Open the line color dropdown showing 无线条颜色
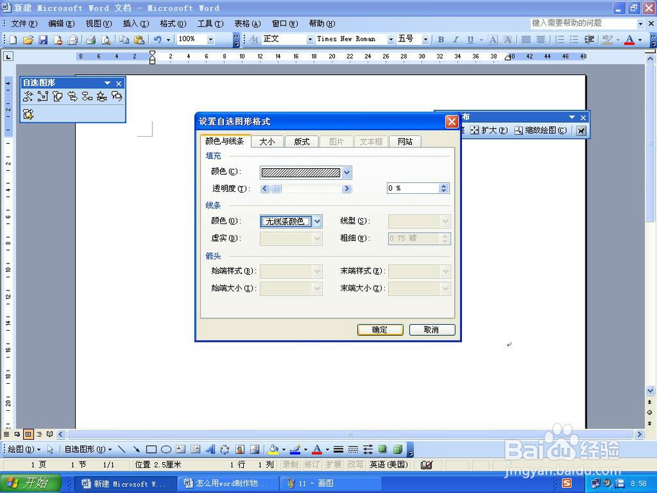657x493 pixels. pos(317,222)
